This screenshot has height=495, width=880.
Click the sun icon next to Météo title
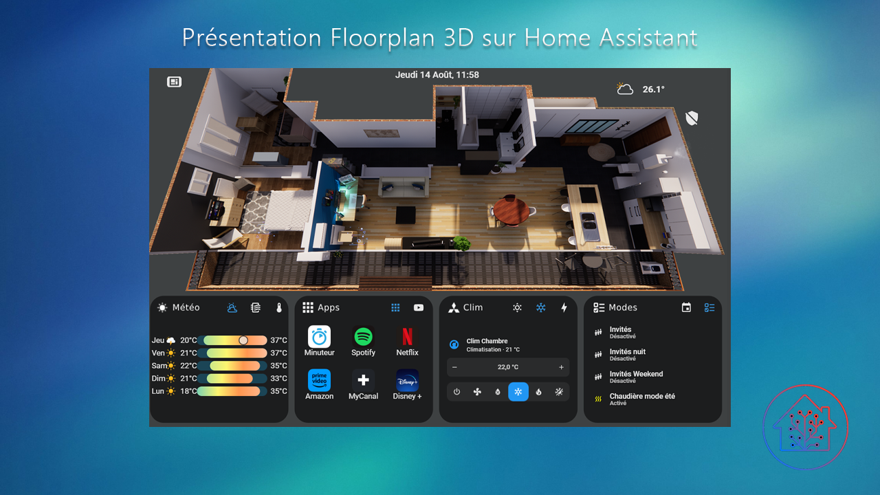click(162, 308)
